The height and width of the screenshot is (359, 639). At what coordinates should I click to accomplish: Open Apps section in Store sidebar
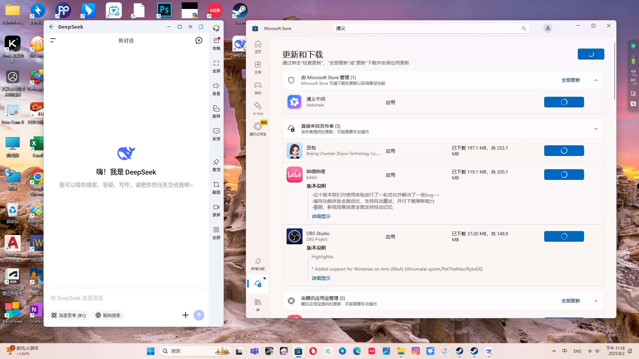[258, 67]
